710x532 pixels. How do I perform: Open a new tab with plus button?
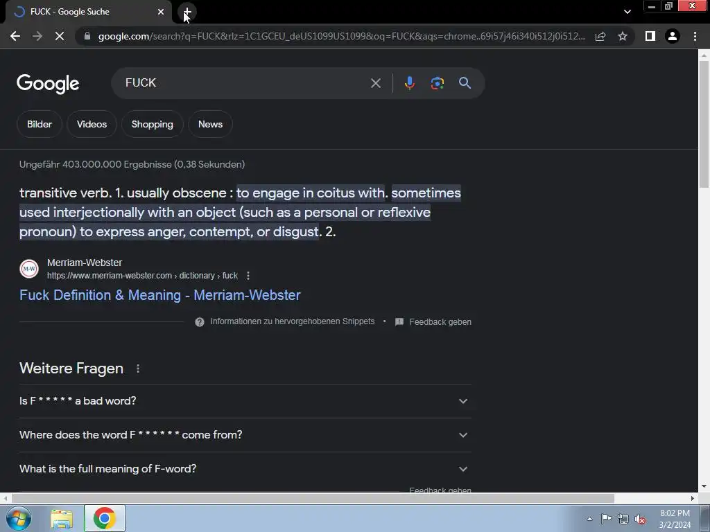(187, 12)
